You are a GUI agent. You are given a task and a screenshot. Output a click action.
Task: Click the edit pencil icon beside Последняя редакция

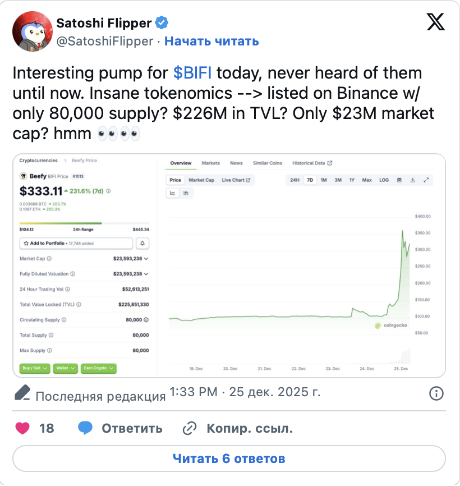[x=22, y=393]
